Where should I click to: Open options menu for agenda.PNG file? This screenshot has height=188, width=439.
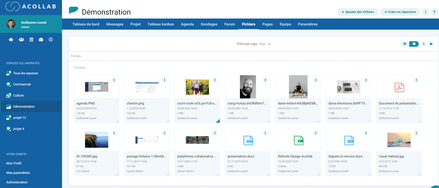tap(114, 80)
